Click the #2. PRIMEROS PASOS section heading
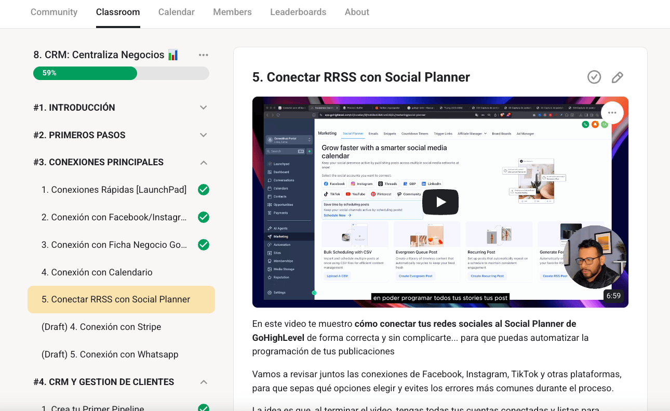Screen dimensions: 670x411 tap(79, 135)
